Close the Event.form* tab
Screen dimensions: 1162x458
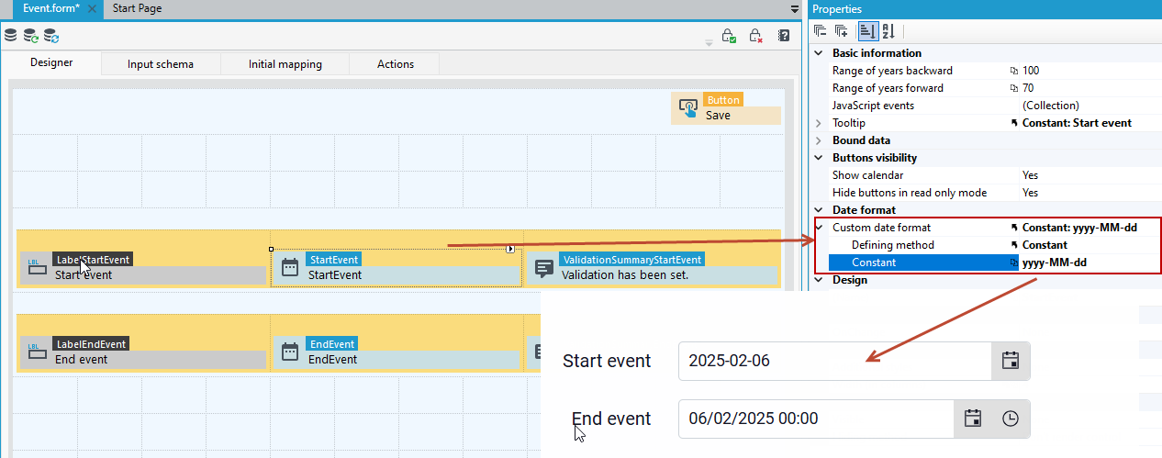(92, 8)
